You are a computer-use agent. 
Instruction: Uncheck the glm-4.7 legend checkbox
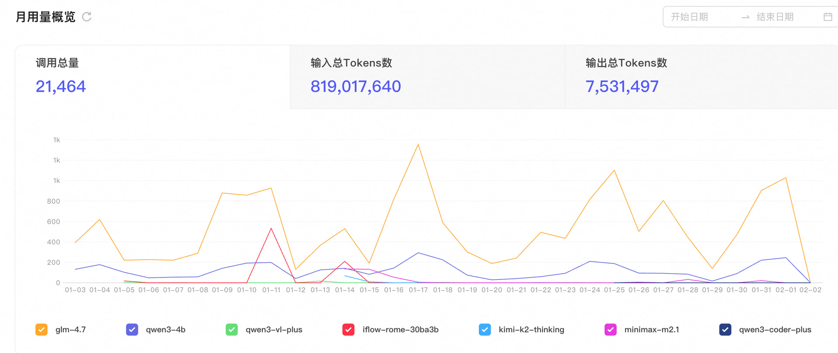(x=41, y=329)
